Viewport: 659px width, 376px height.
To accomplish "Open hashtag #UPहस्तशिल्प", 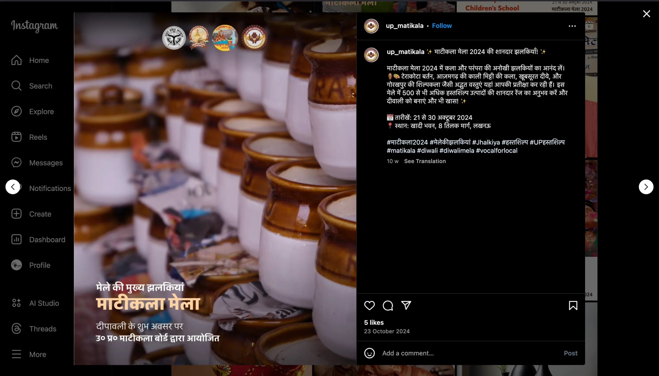I will tap(547, 142).
